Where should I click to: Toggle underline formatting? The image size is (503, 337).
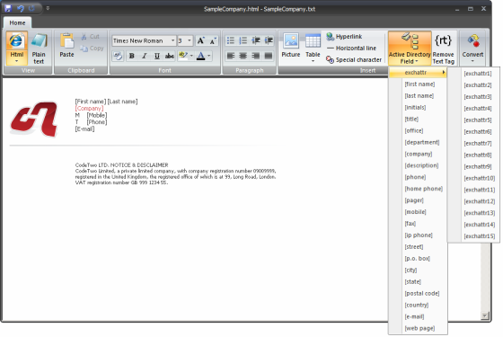point(157,56)
